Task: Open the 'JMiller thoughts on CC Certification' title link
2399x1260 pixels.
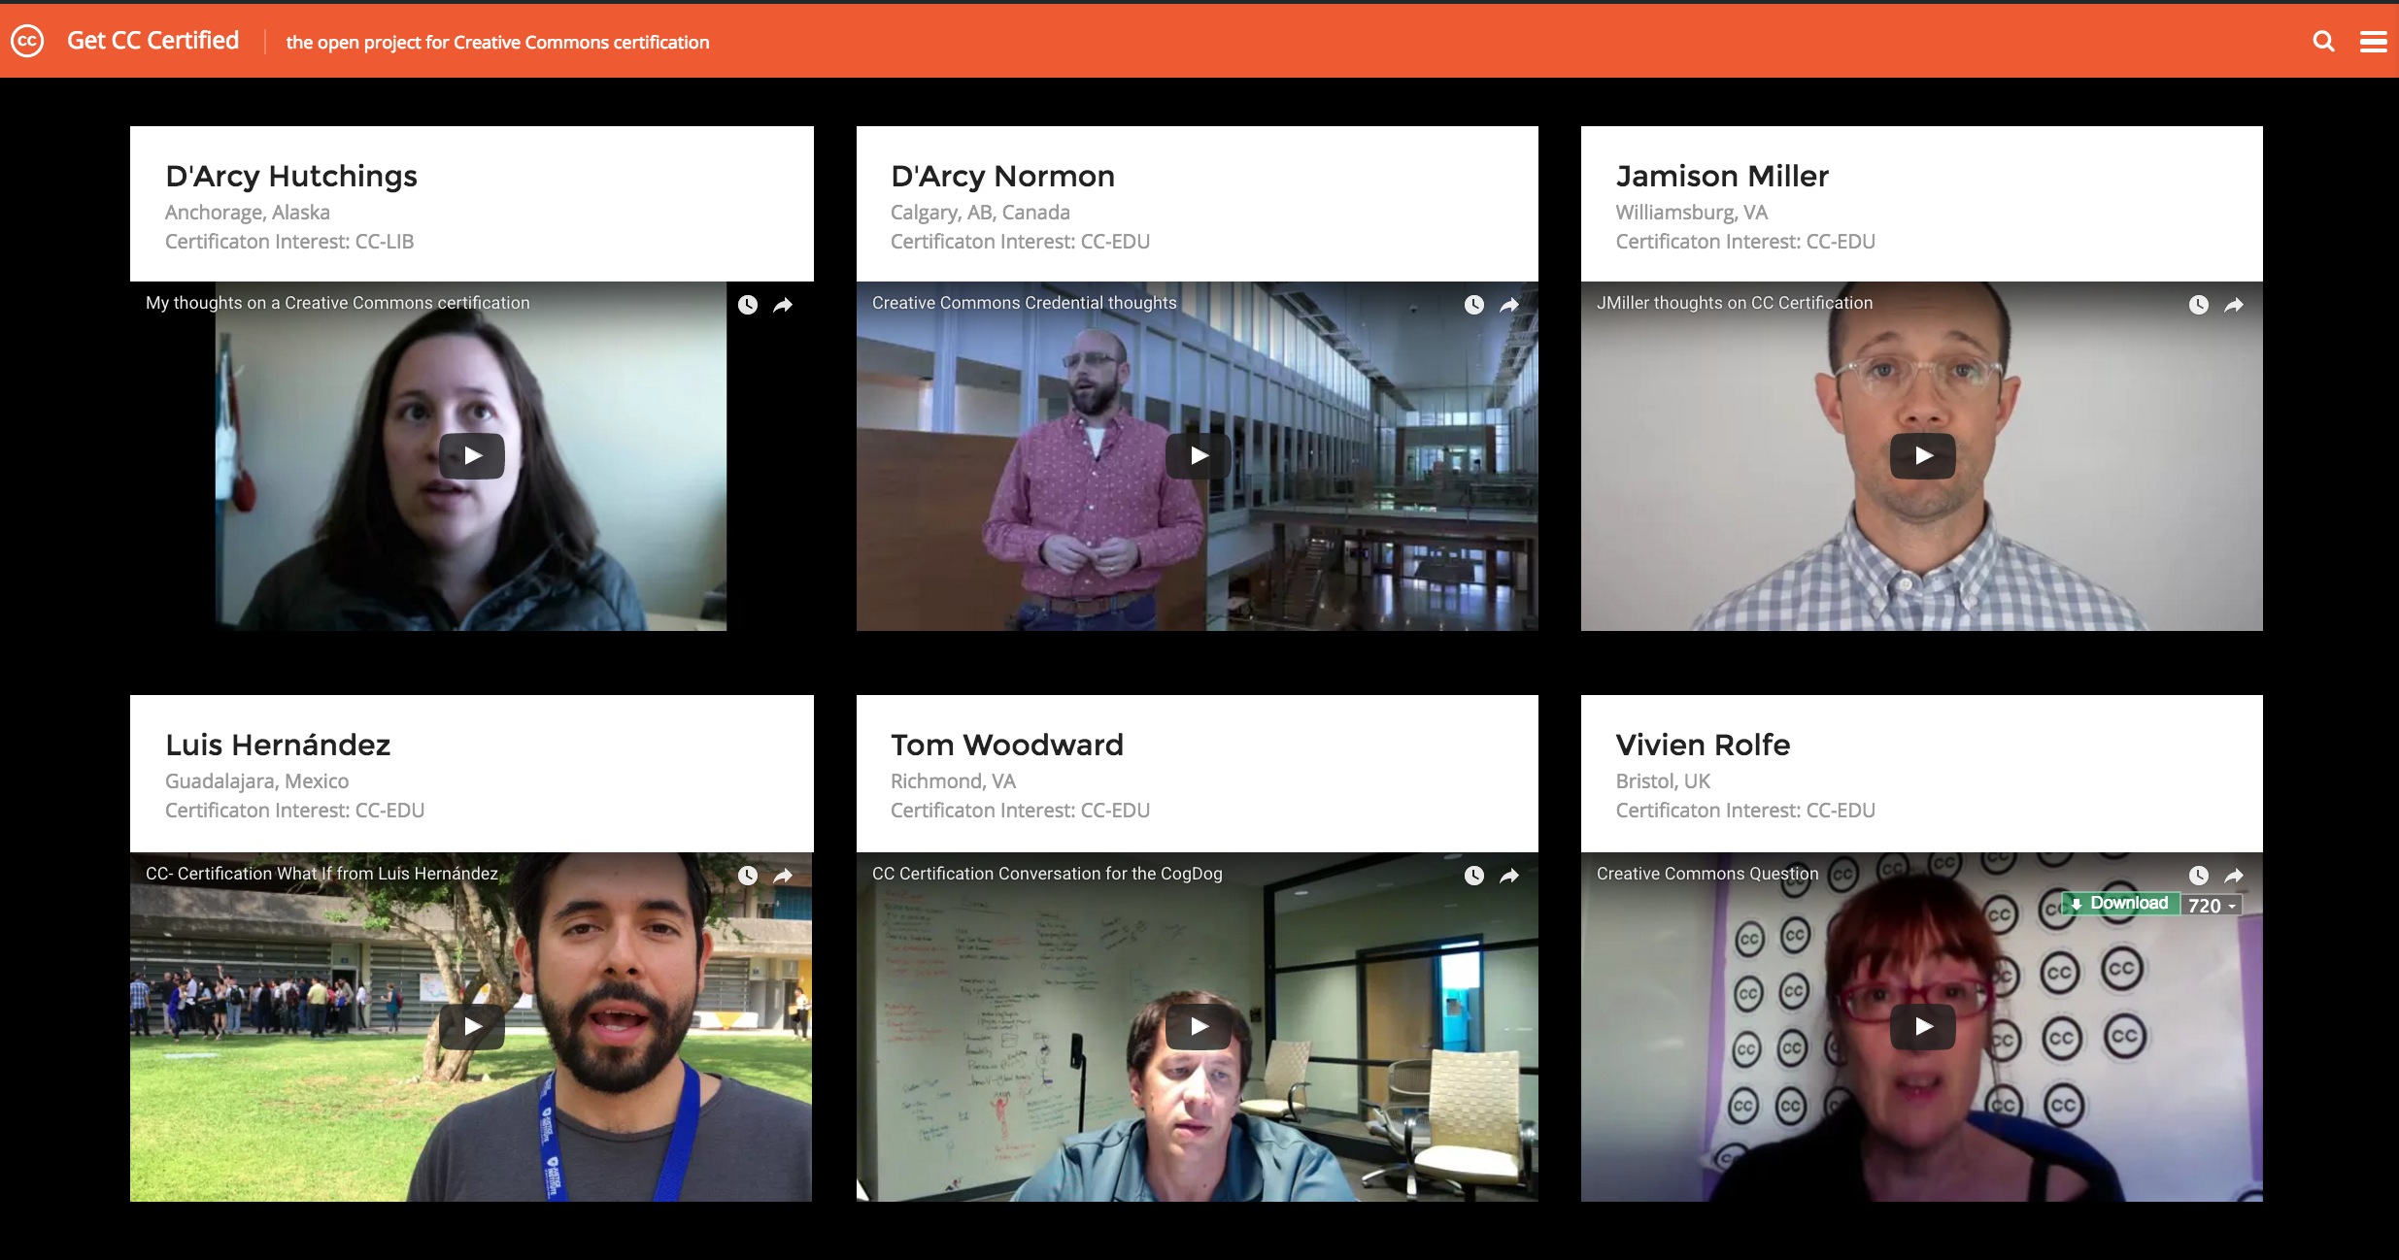Action: 1734,303
